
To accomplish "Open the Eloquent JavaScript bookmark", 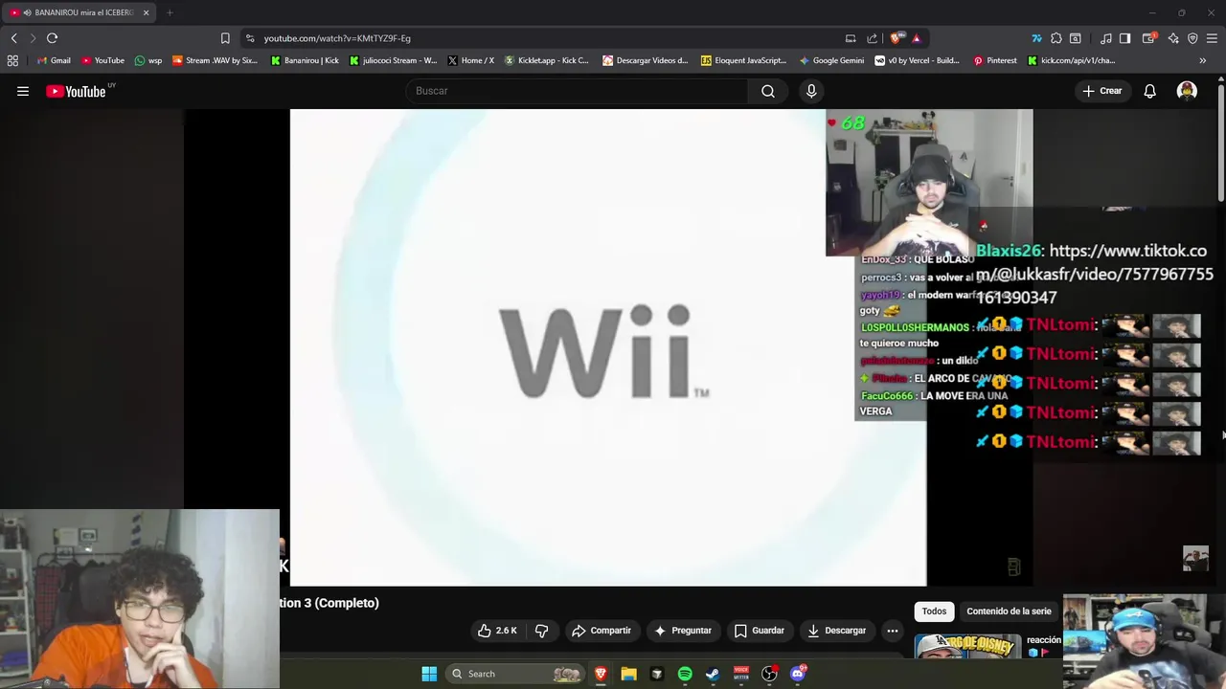I will (x=743, y=60).
